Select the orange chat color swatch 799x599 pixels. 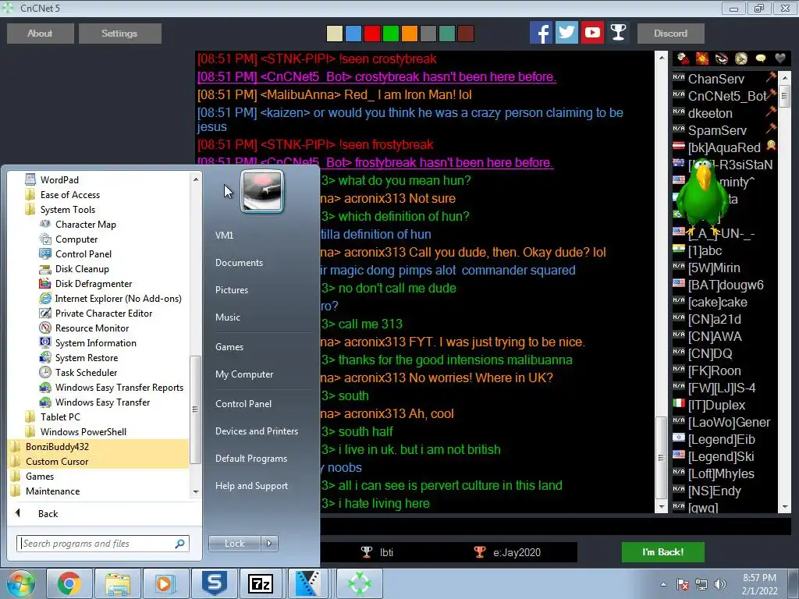tap(409, 34)
